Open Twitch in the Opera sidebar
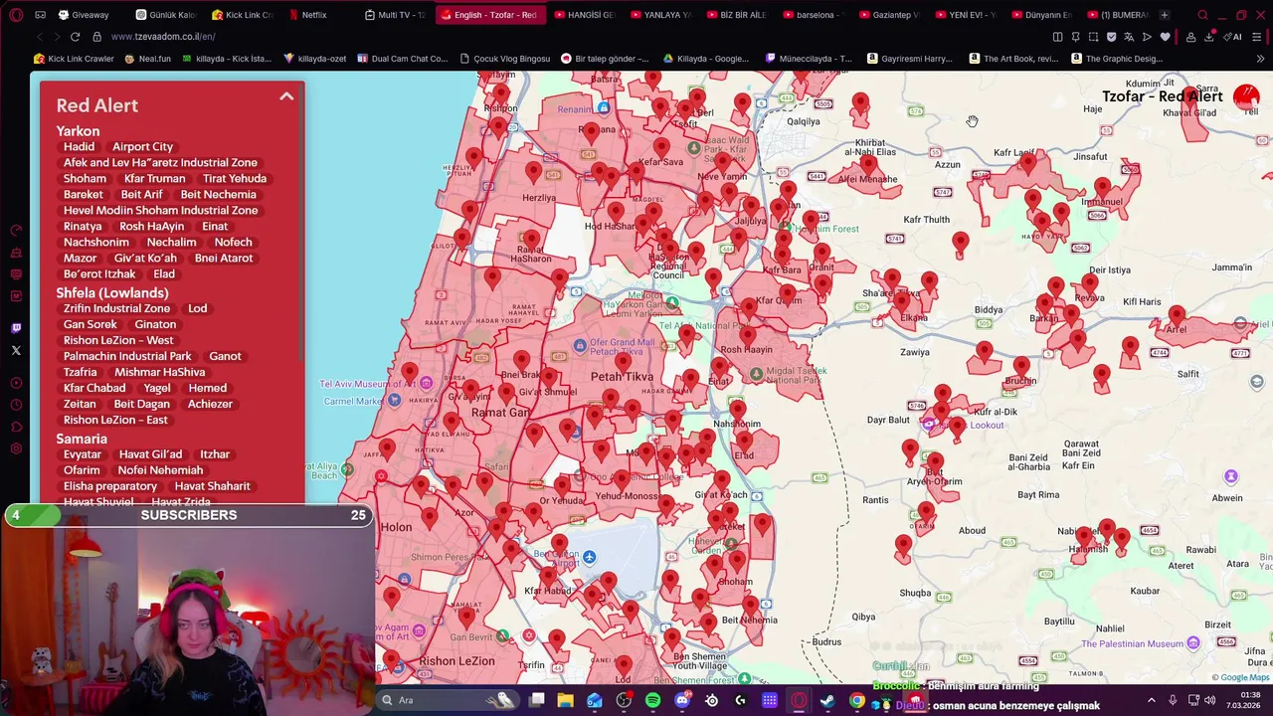1273x716 pixels. pos(16,328)
